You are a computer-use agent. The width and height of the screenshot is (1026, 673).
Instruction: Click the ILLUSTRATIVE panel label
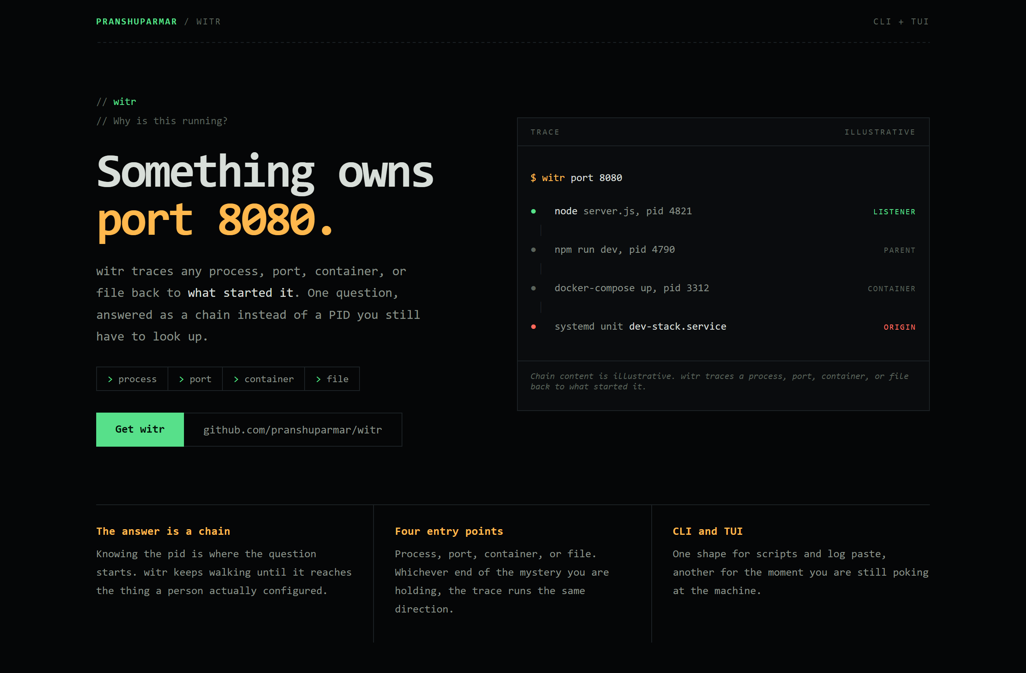(879, 132)
